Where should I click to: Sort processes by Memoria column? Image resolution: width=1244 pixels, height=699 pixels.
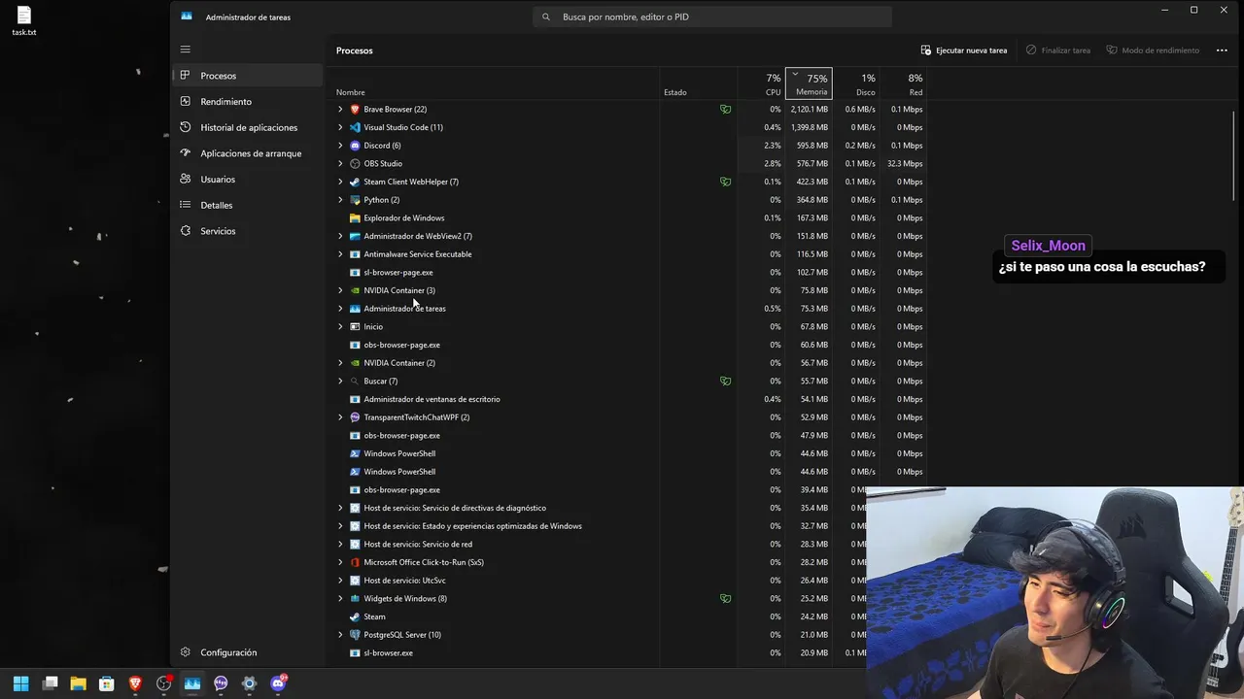point(809,83)
